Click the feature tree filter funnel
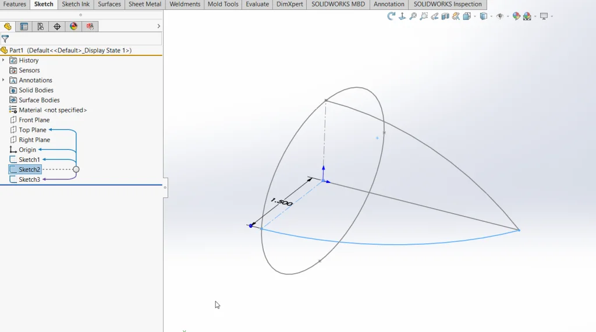This screenshot has height=332, width=596. [x=5, y=39]
